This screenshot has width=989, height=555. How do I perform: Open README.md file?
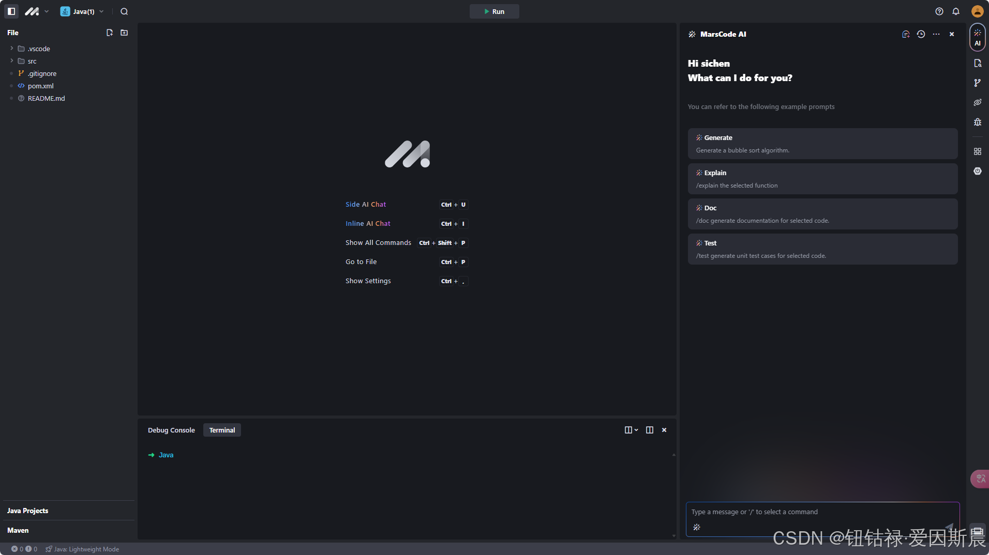click(x=46, y=98)
